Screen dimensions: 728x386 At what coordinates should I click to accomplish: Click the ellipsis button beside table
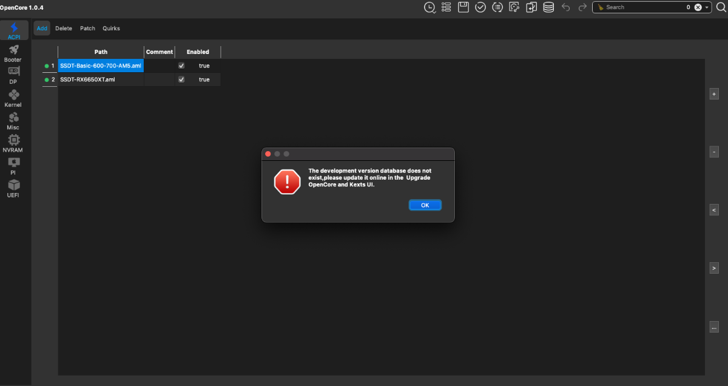pos(714,327)
